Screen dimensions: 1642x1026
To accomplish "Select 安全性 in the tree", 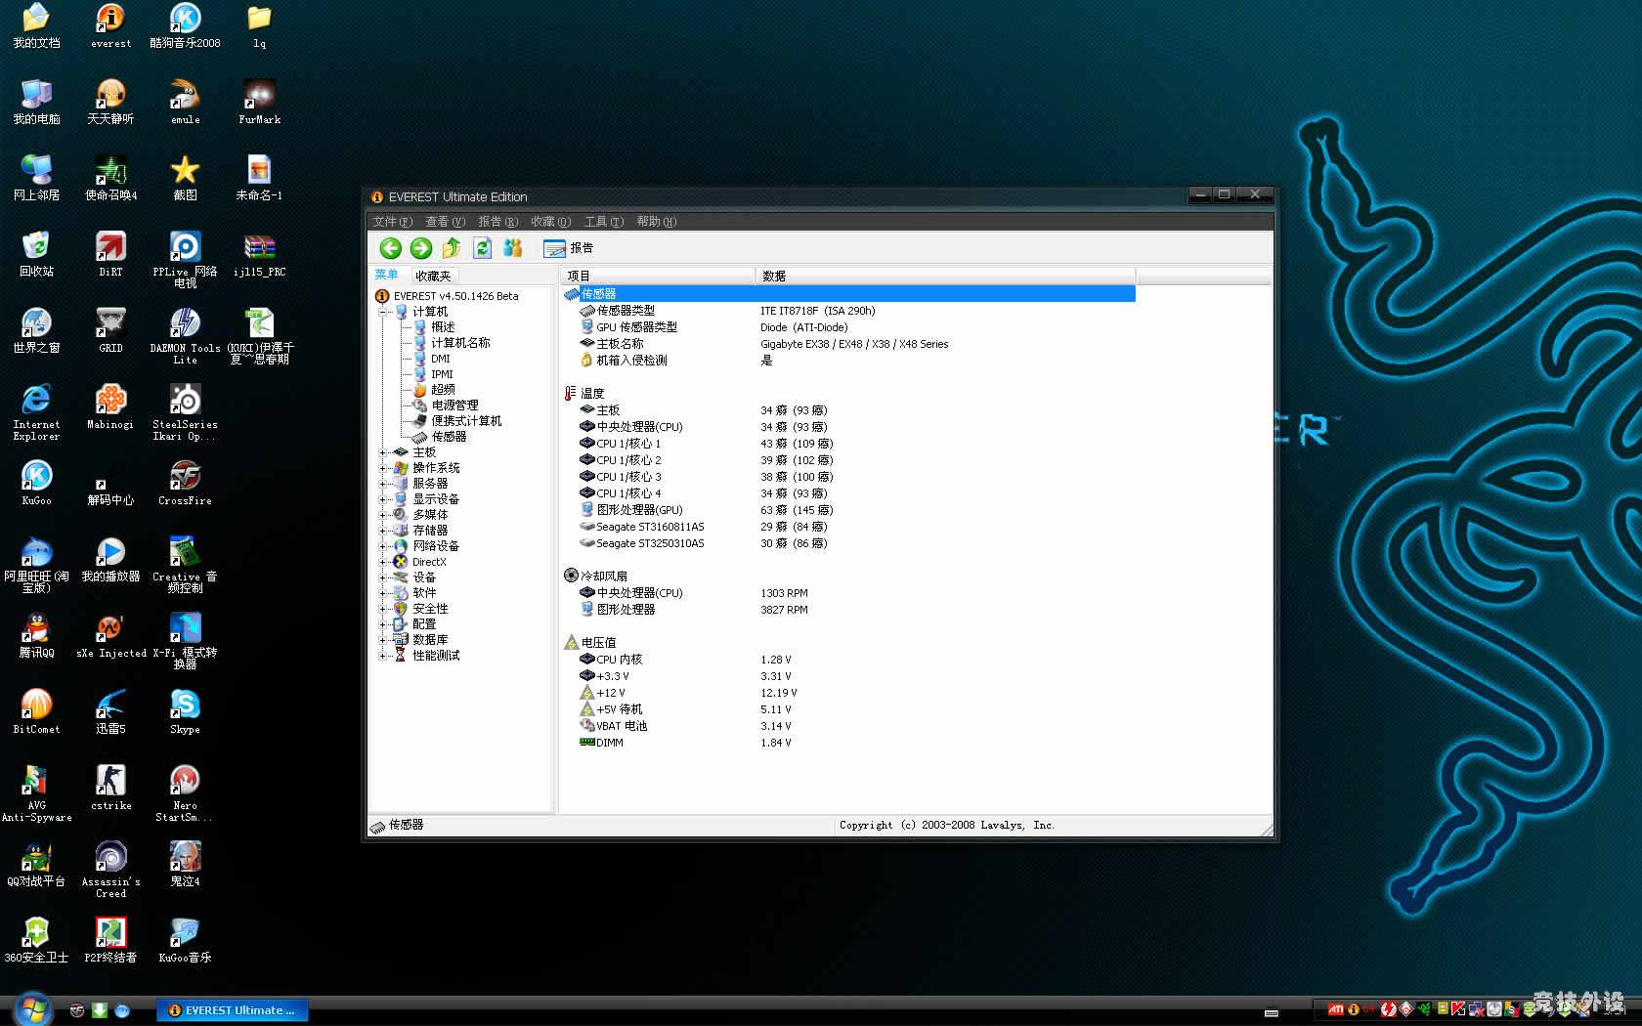I will pos(430,609).
